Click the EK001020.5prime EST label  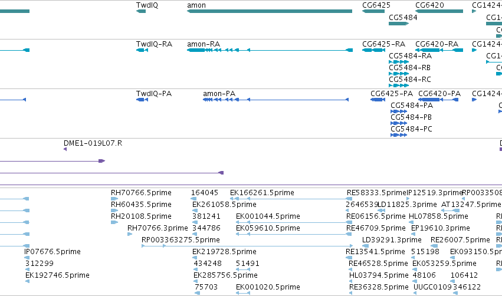click(x=268, y=287)
